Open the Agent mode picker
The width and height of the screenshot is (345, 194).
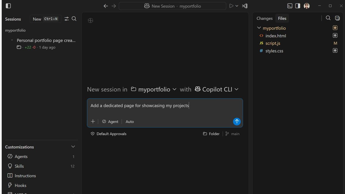pos(110,122)
